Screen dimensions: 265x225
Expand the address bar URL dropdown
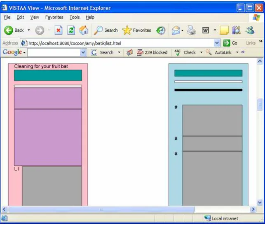(x=217, y=43)
